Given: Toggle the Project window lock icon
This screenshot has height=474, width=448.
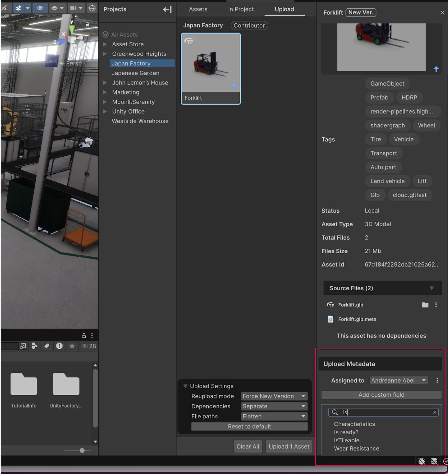Looking at the screenshot, I should (84, 336).
